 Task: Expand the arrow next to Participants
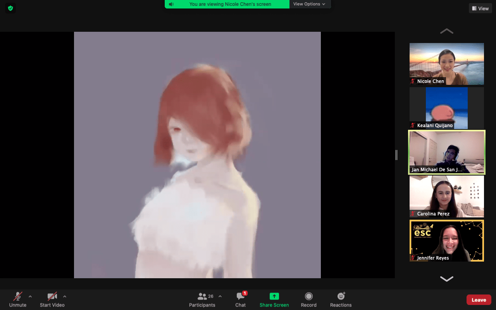(x=220, y=296)
